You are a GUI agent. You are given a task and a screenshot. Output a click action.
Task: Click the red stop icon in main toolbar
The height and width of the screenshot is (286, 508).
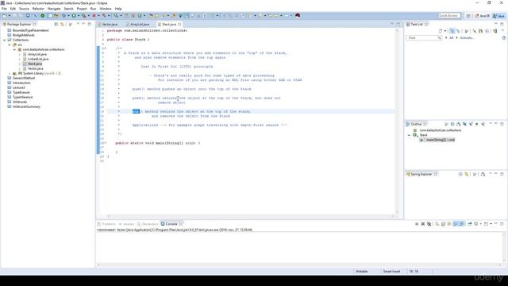[x=94, y=16]
